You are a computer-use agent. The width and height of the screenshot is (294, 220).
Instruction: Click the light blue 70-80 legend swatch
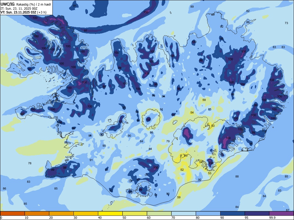coord(183,214)
